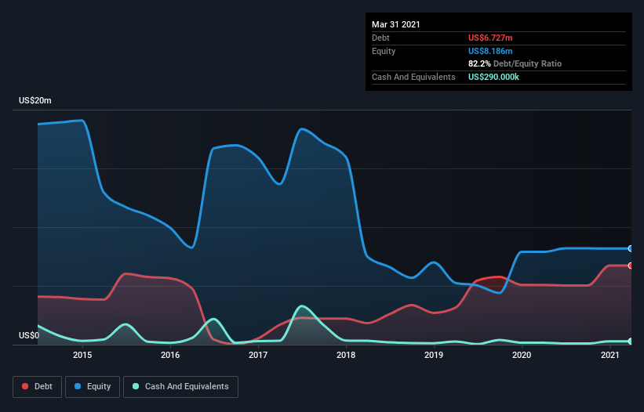Screen dimensions: 644x412
Task: Select the 2021 x-axis label
Action: [610, 355]
